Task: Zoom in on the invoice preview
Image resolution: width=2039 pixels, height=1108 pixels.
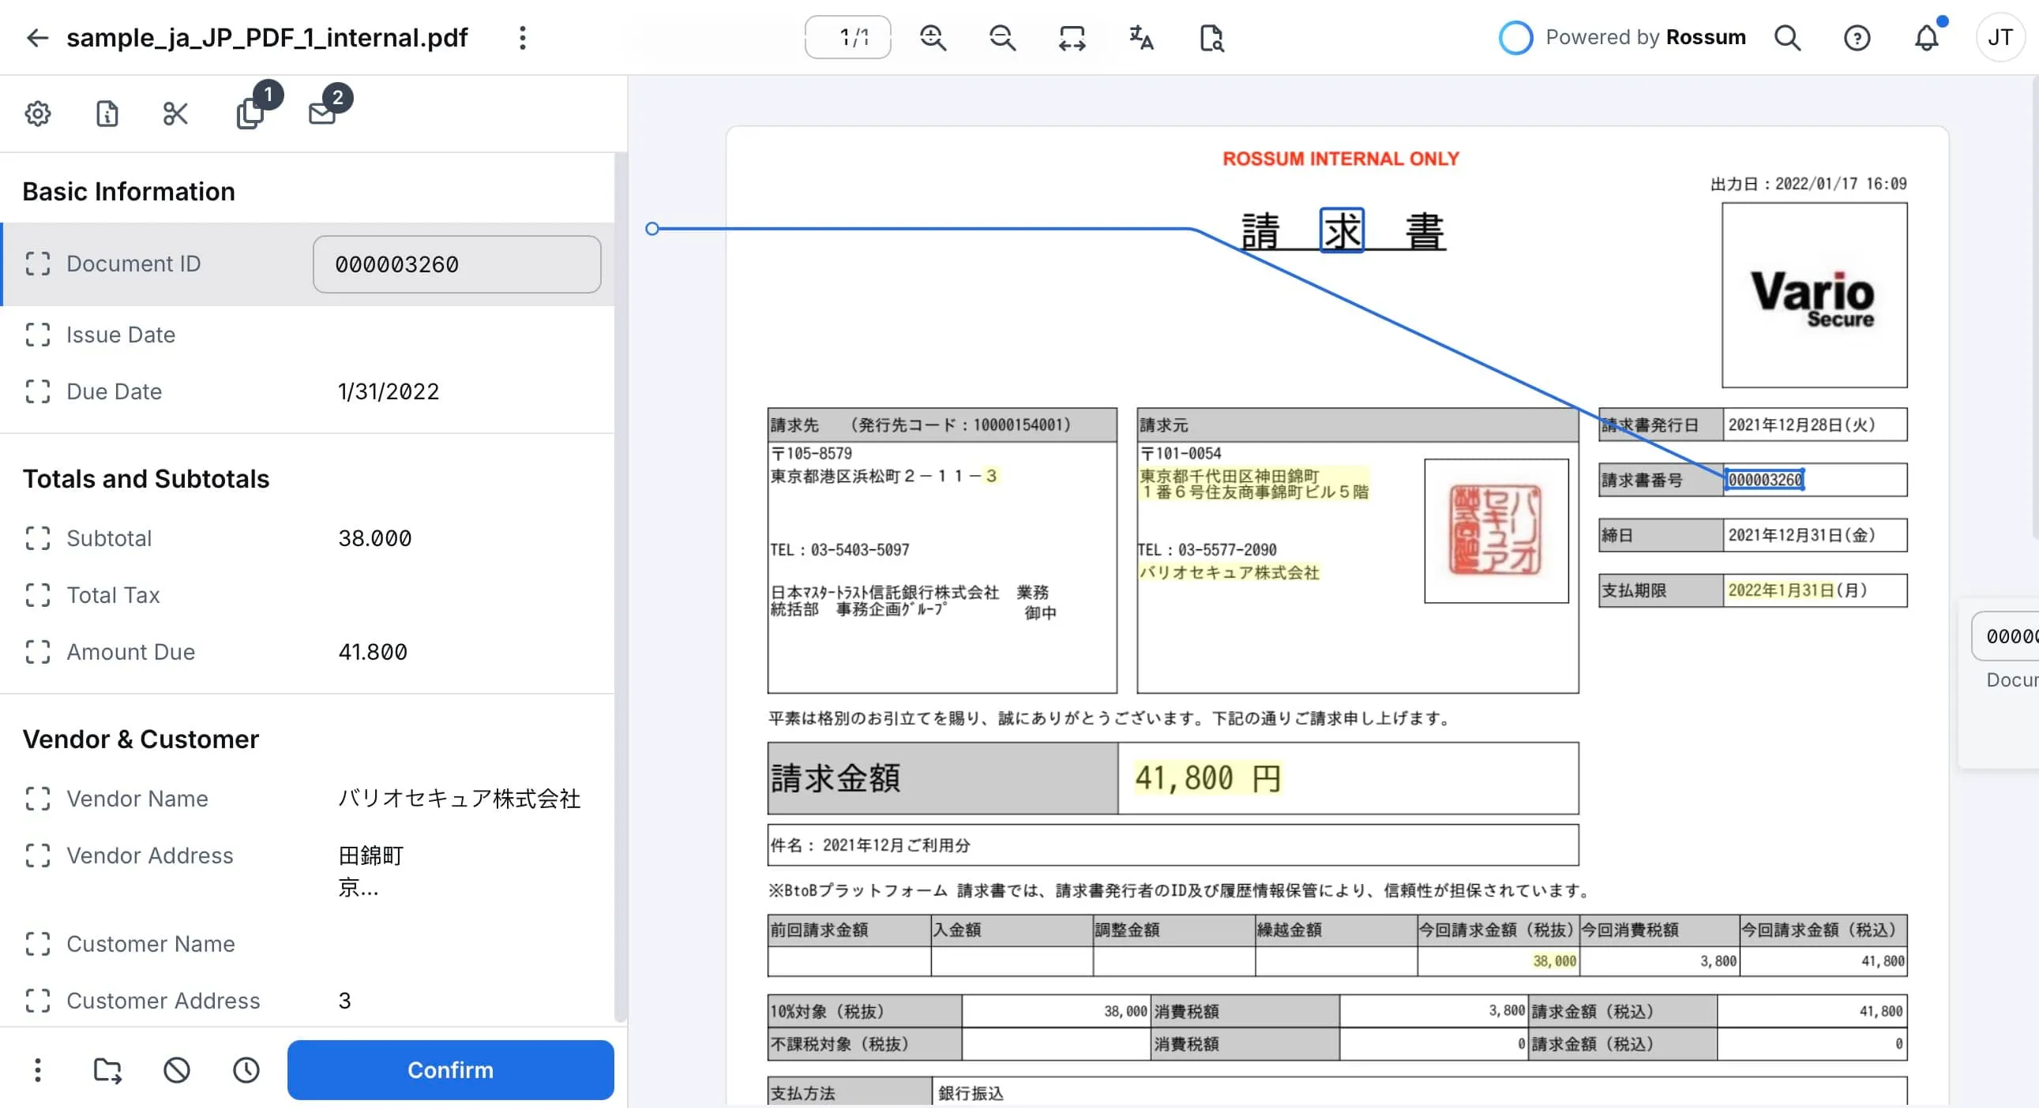Action: coord(933,37)
